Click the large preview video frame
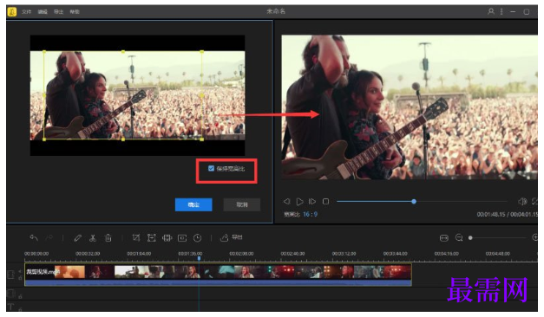The image size is (544, 317). (410, 107)
